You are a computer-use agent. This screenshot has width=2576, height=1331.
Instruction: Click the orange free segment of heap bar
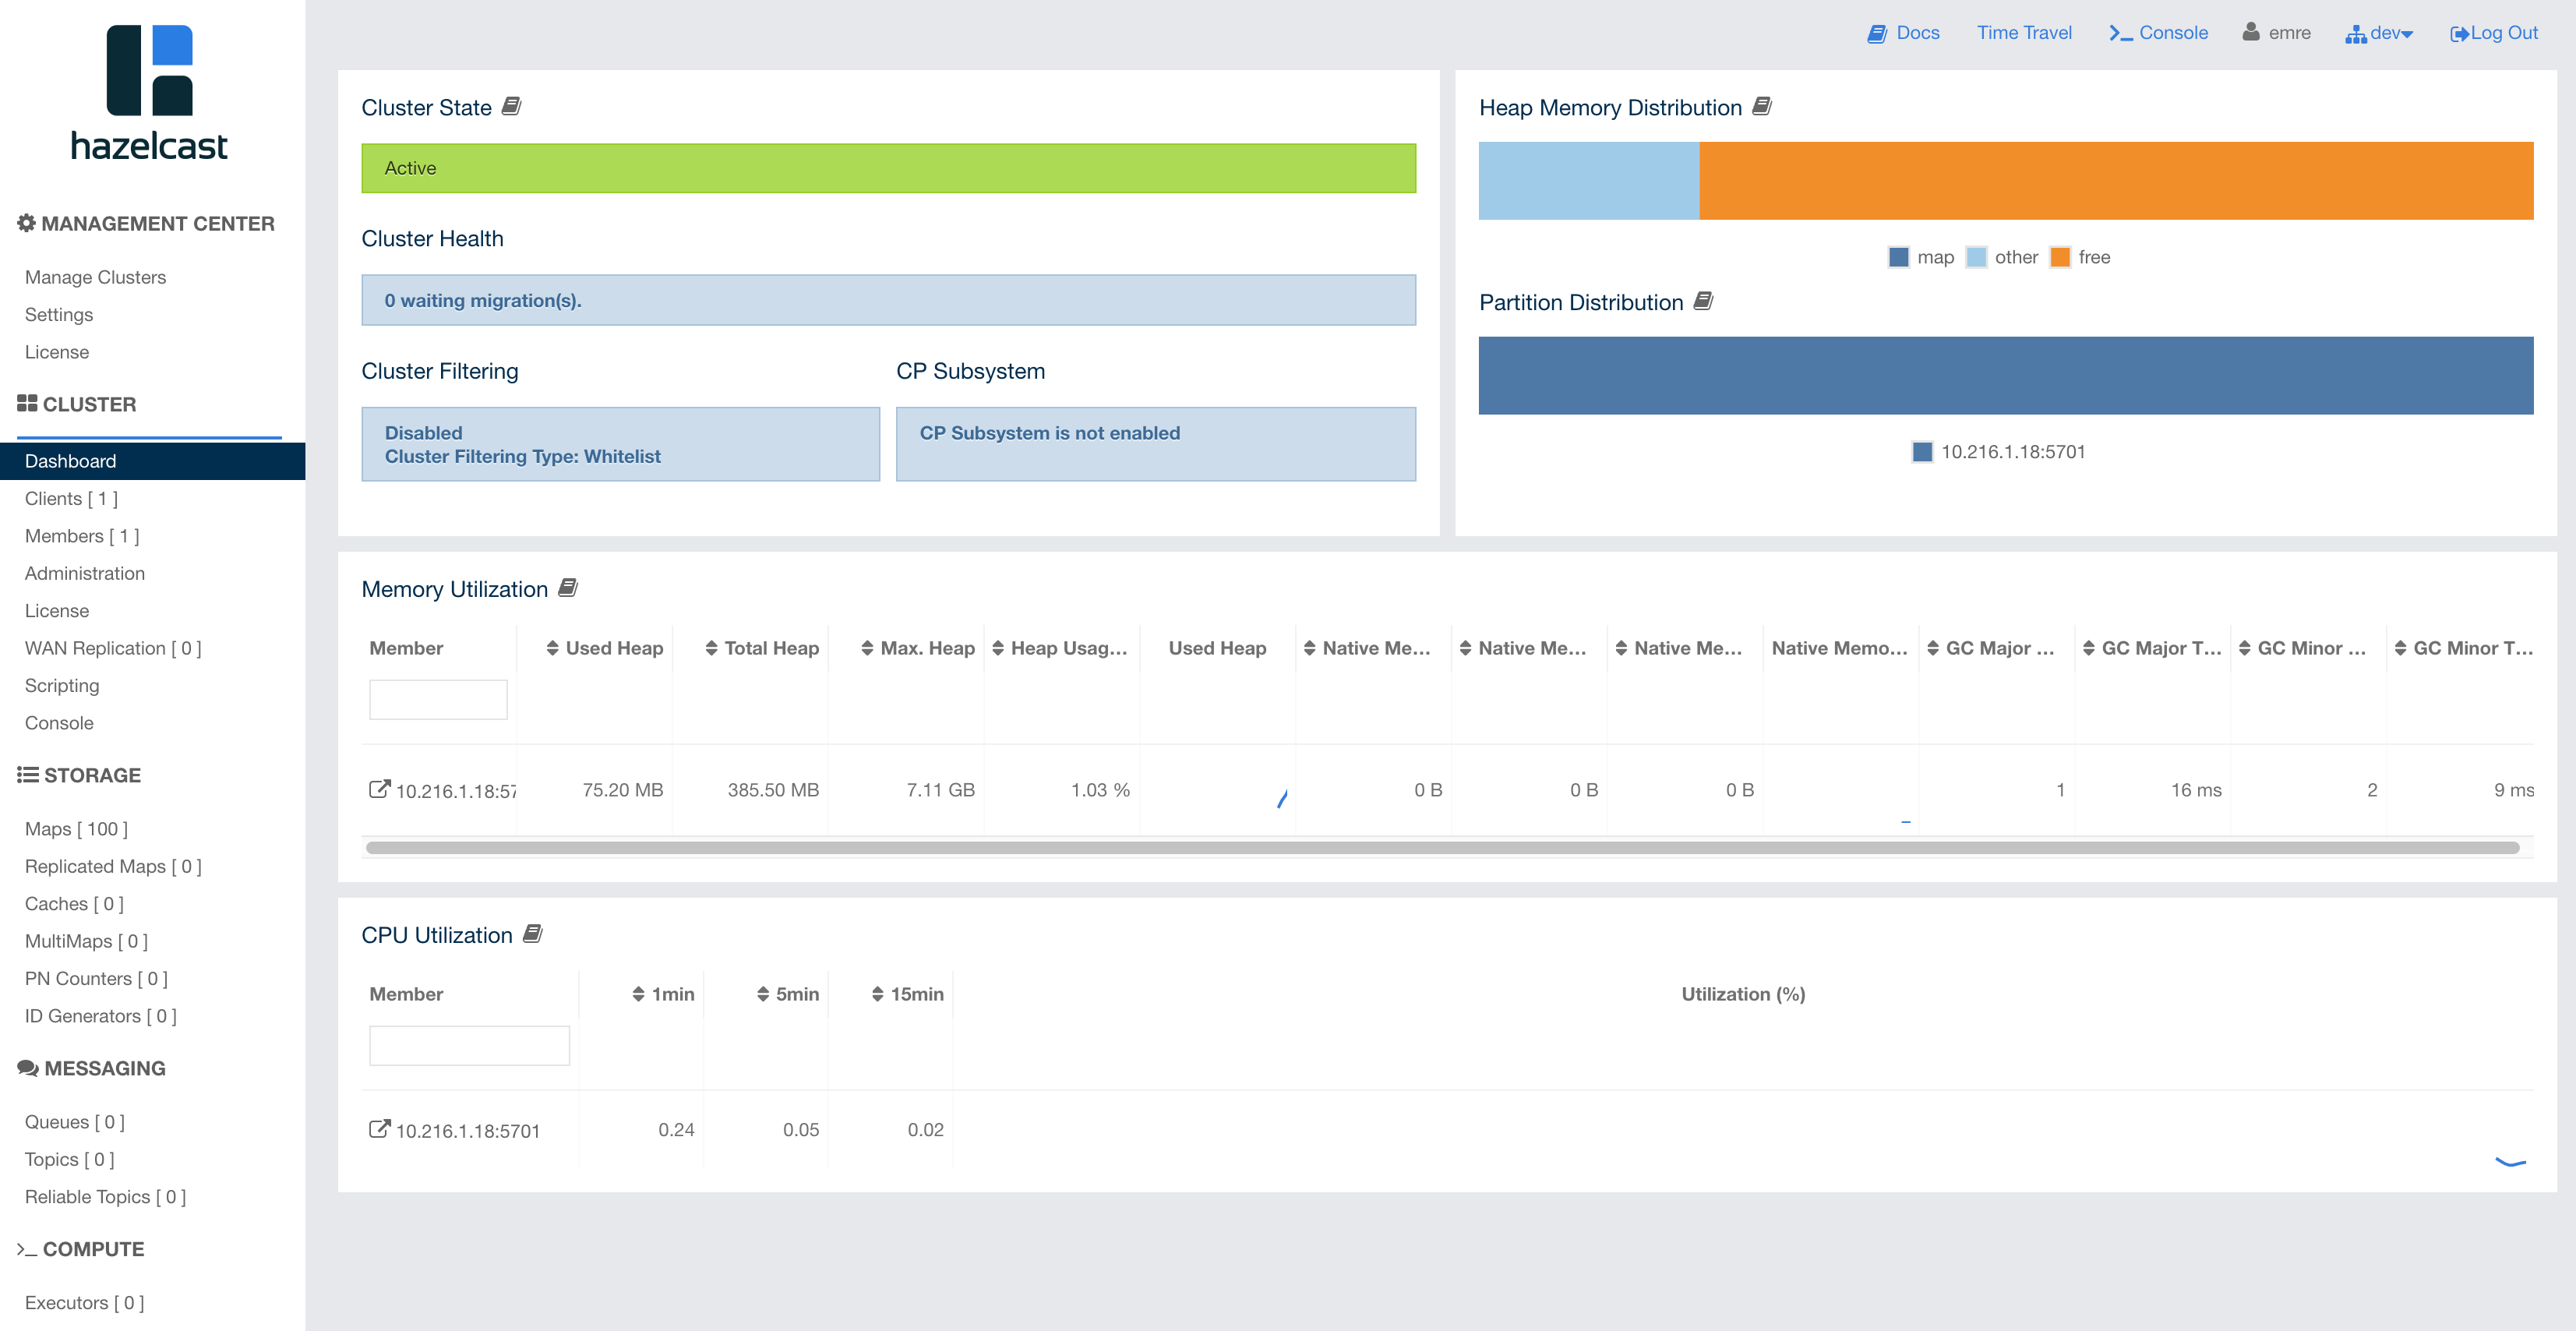(2116, 180)
